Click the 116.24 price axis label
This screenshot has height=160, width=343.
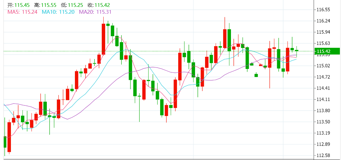(323, 21)
